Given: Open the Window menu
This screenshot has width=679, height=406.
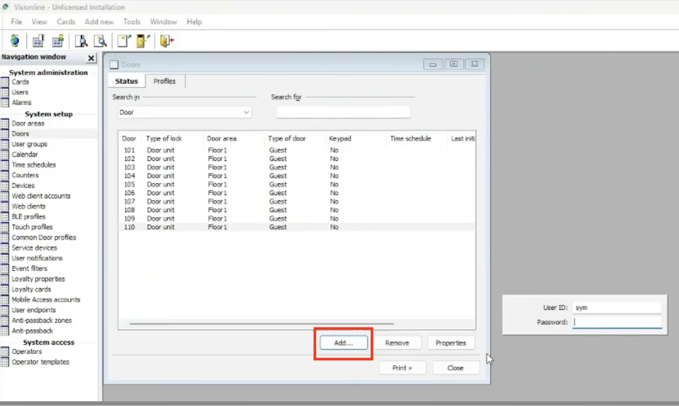Looking at the screenshot, I should click(163, 22).
